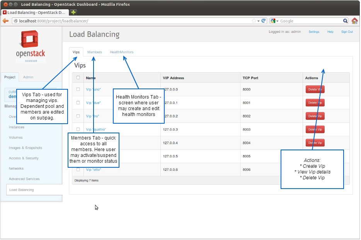The image size is (361, 240).
Task: Open the URL history dropdown arrow
Action: 259,21
